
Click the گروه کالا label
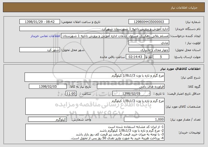coord(194,87)
